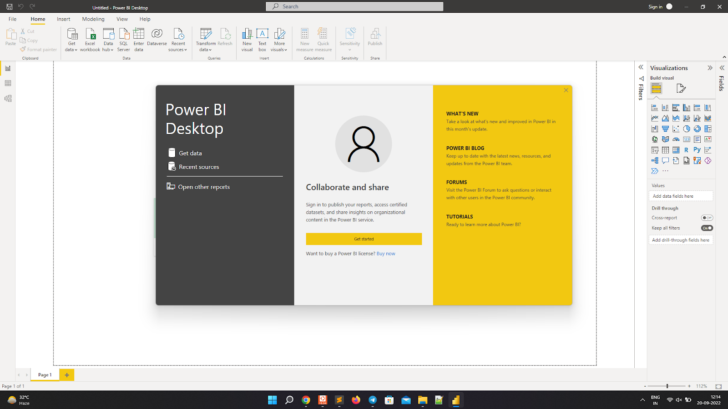
Task: Select the Power Apps visual
Action: click(708, 160)
